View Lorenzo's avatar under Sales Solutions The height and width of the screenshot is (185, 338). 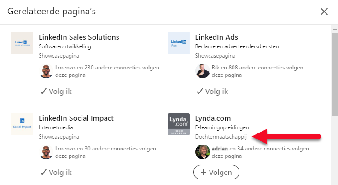[x=46, y=71]
